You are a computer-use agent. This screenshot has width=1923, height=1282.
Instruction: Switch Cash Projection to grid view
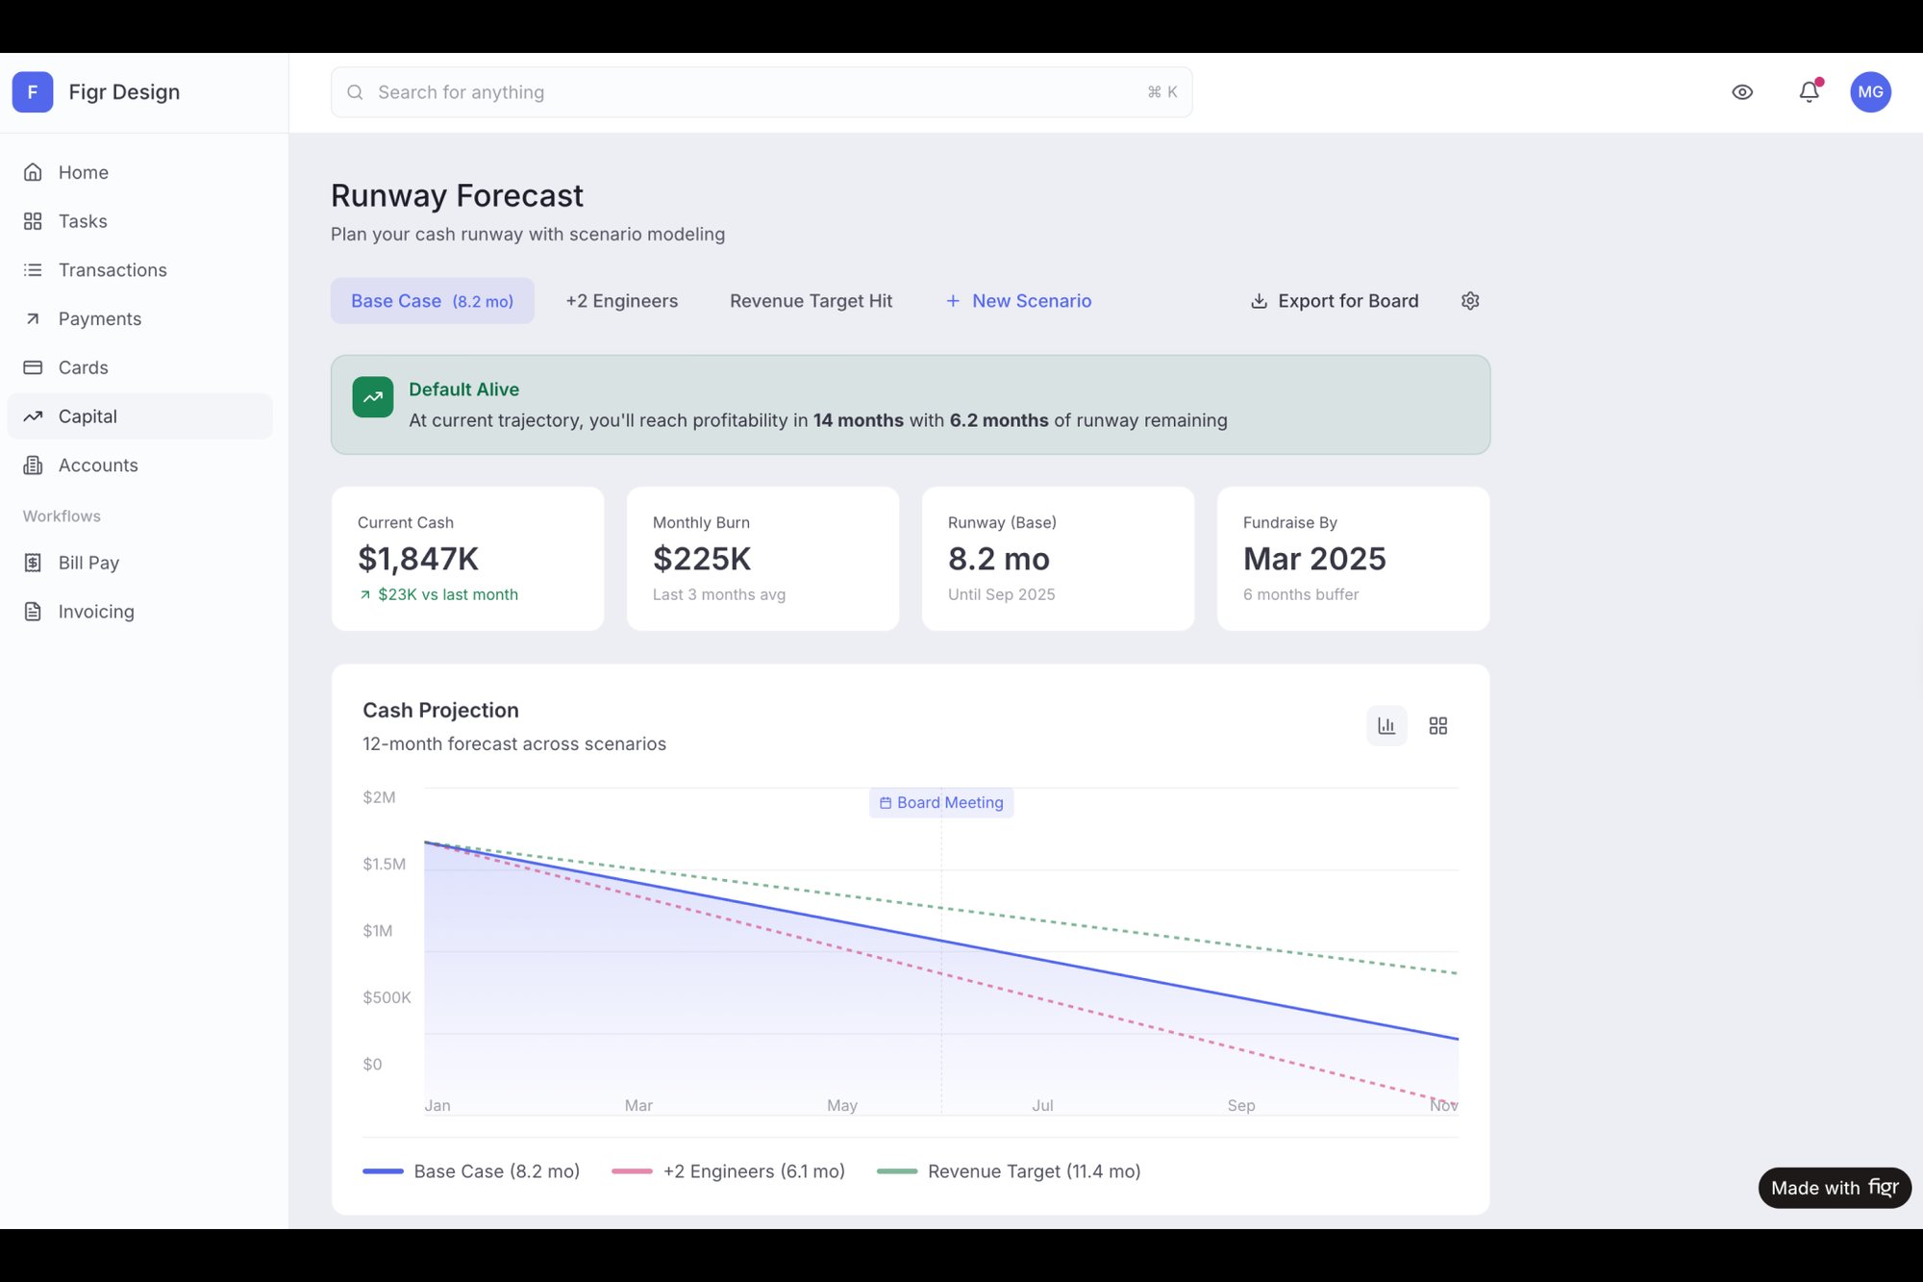coord(1437,725)
